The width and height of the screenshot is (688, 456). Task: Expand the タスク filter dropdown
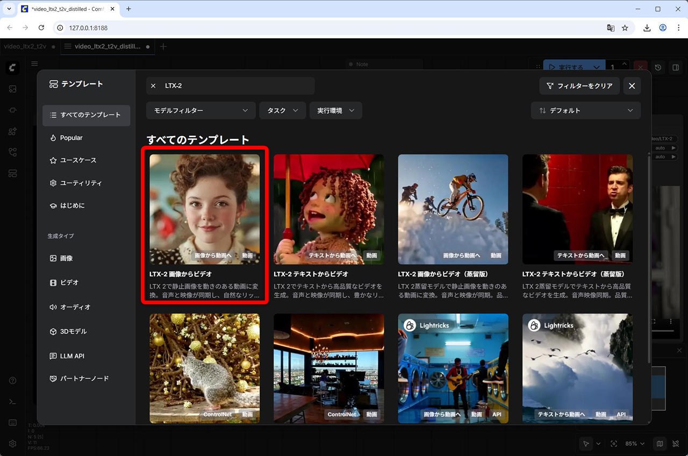(x=282, y=110)
